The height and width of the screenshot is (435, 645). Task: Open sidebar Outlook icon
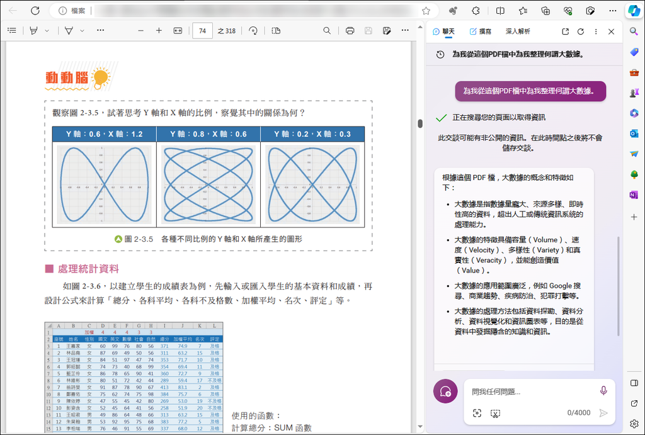[634, 133]
